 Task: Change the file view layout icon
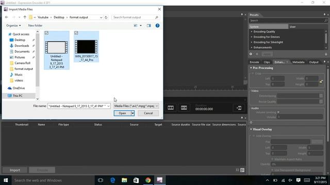(x=136, y=26)
